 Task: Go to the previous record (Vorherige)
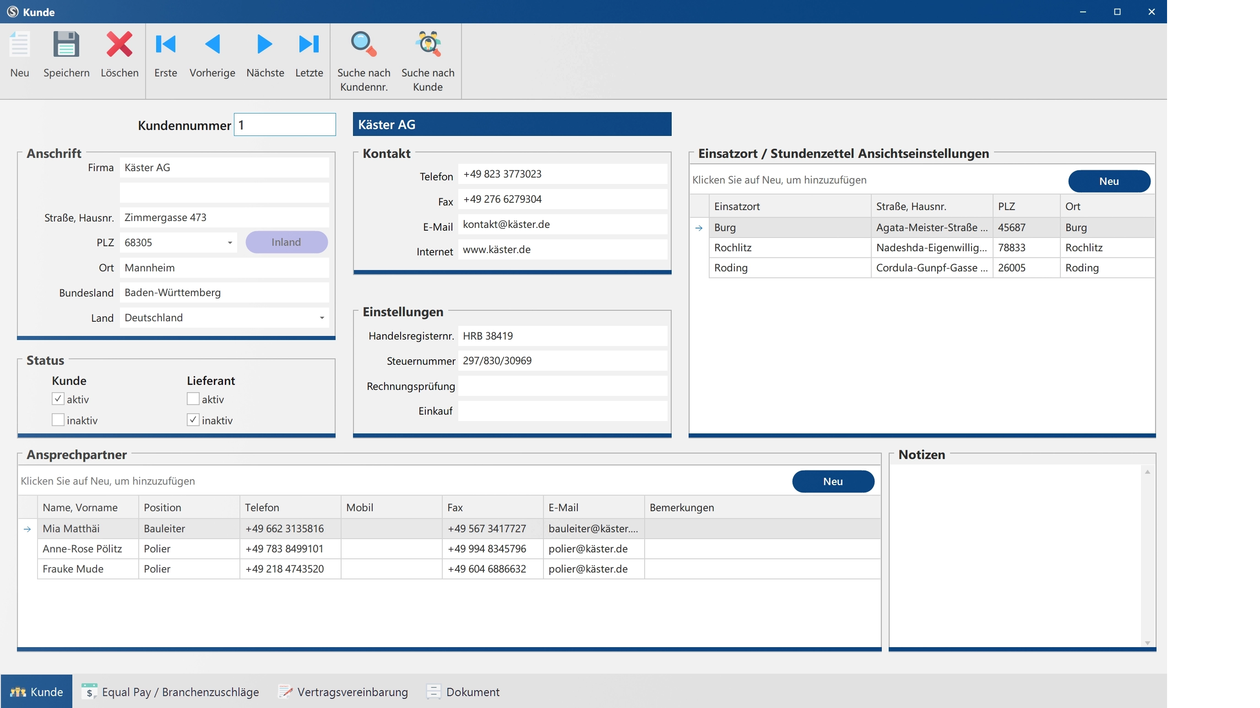[212, 45]
